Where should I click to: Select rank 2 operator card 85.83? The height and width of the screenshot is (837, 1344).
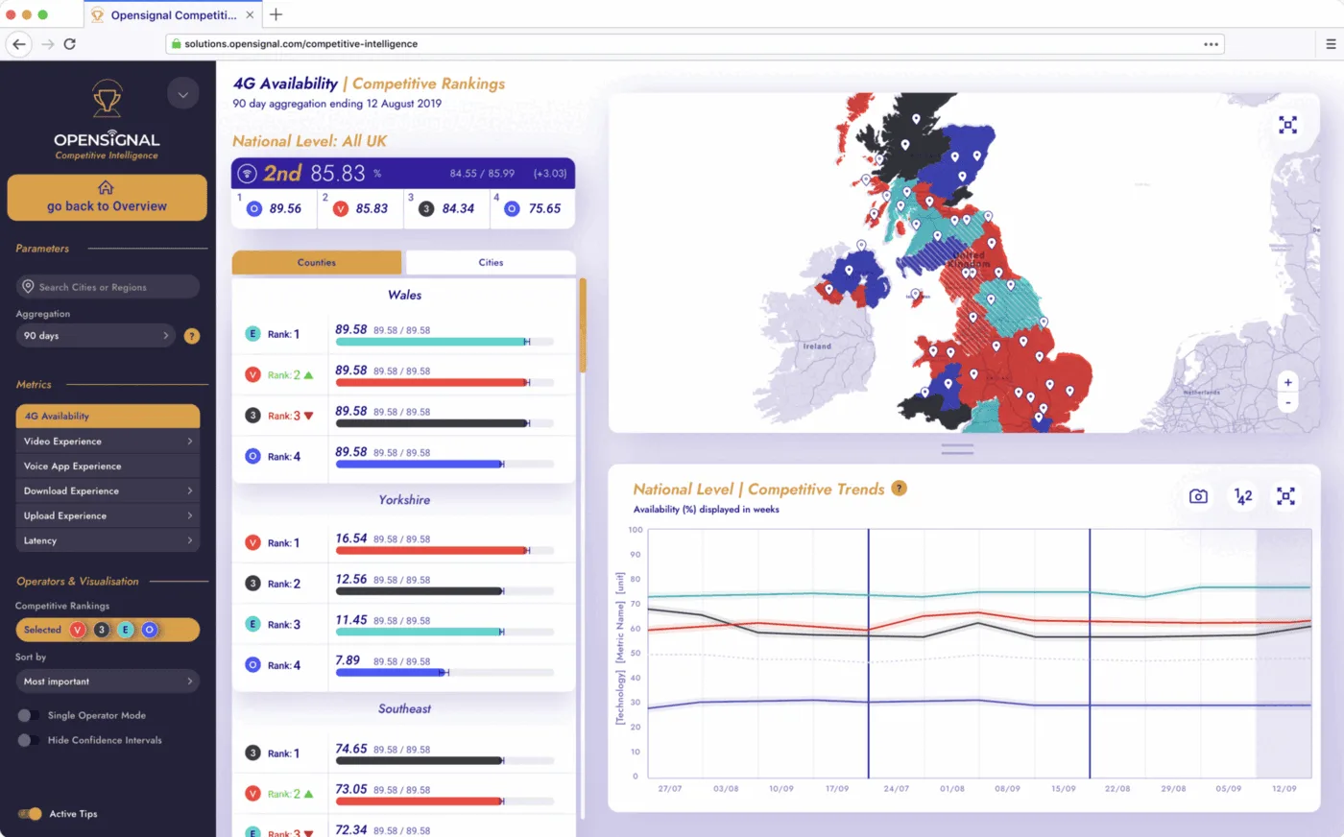tap(361, 208)
